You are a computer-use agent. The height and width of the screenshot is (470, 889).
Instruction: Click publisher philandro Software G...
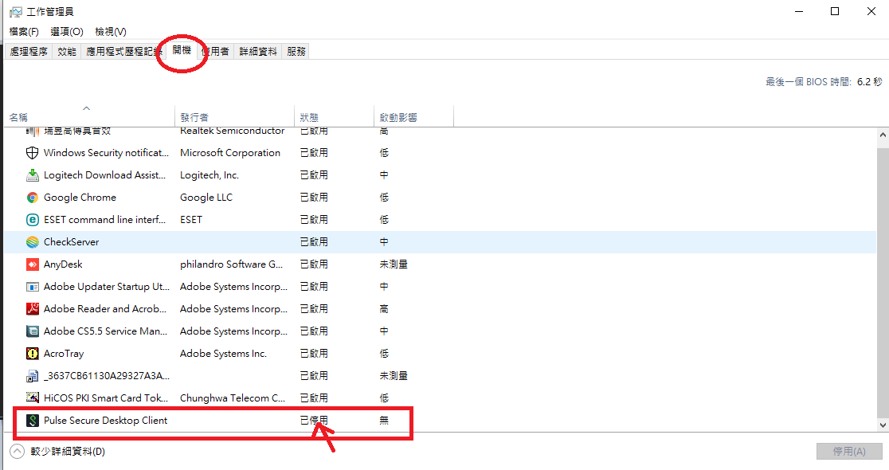(x=231, y=264)
